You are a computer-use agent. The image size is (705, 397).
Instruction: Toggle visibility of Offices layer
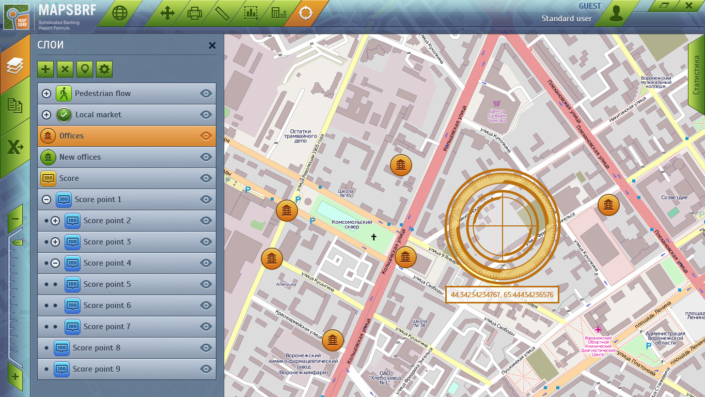click(x=206, y=136)
